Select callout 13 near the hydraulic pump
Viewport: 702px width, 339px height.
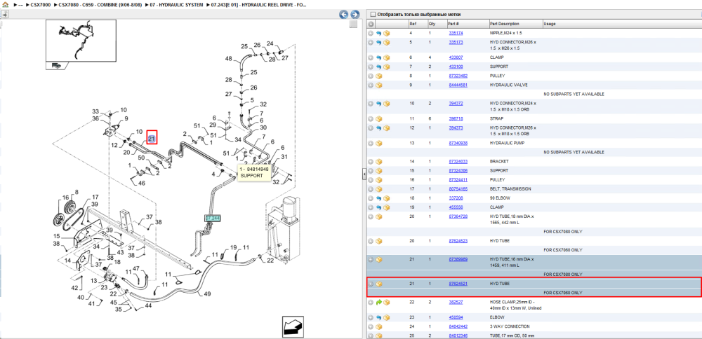coord(94,280)
